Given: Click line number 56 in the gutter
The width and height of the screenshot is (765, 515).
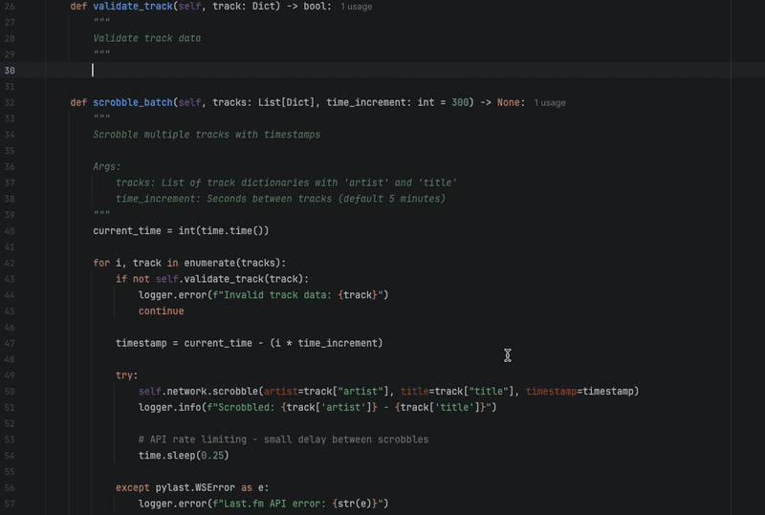Looking at the screenshot, I should 10,487.
